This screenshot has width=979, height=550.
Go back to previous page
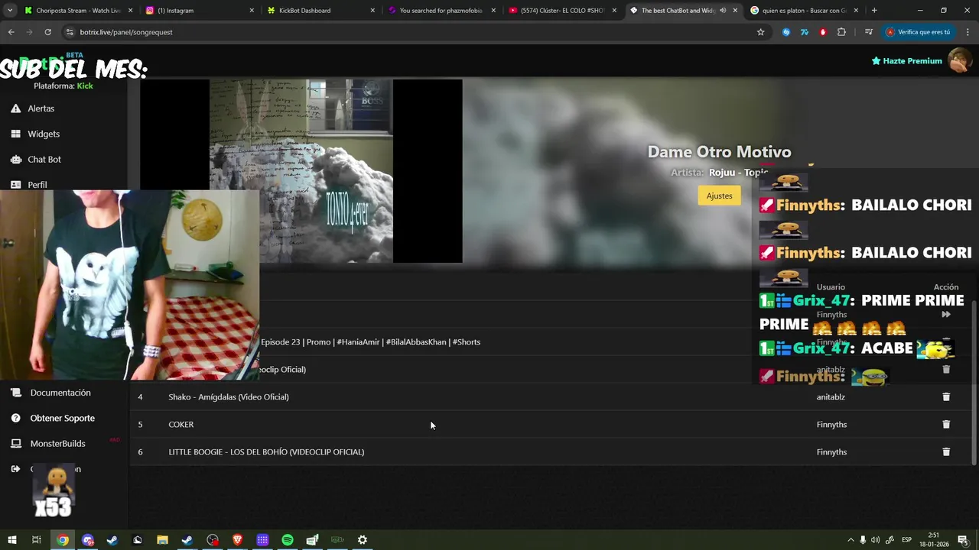tap(11, 32)
